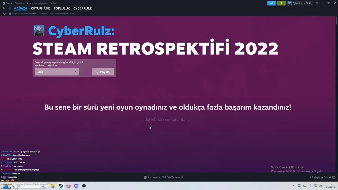Go back with the left arrow
This screenshot has width=338, height=190.
(4, 8)
